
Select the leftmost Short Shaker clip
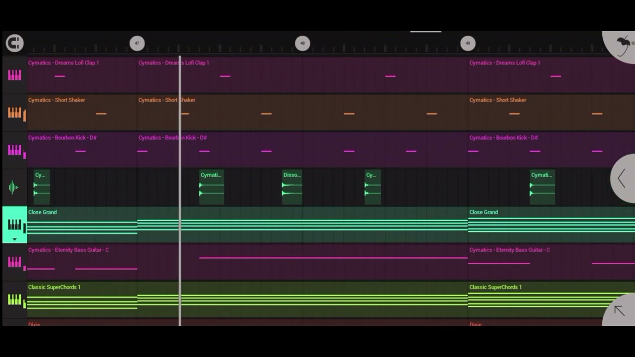pos(82,113)
